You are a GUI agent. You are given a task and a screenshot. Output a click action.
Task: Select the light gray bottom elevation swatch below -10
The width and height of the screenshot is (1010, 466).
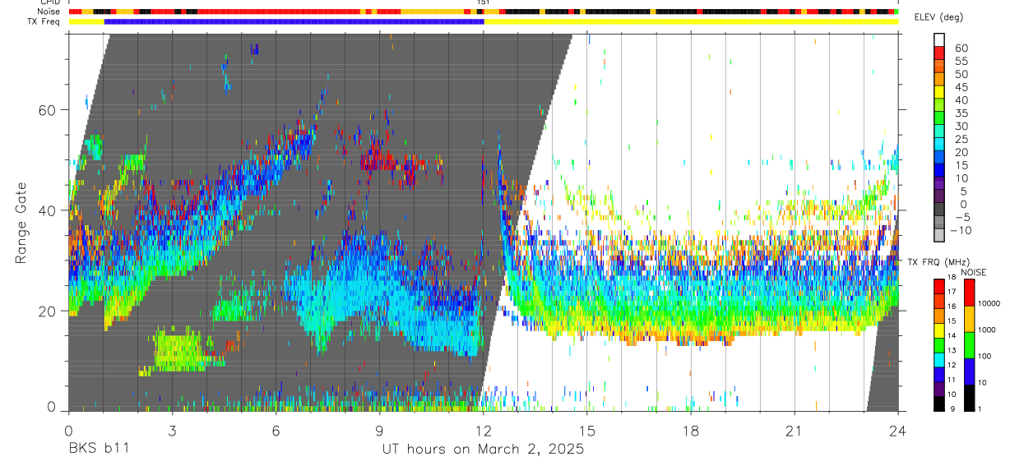(939, 234)
